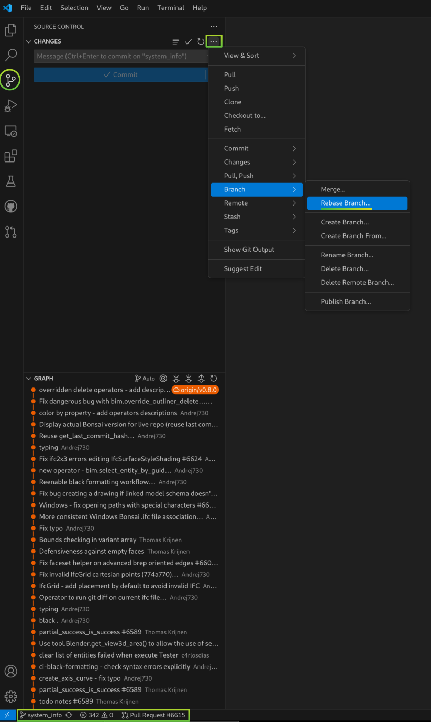Expand the Remote submenu
The image size is (431, 722).
[x=257, y=203]
